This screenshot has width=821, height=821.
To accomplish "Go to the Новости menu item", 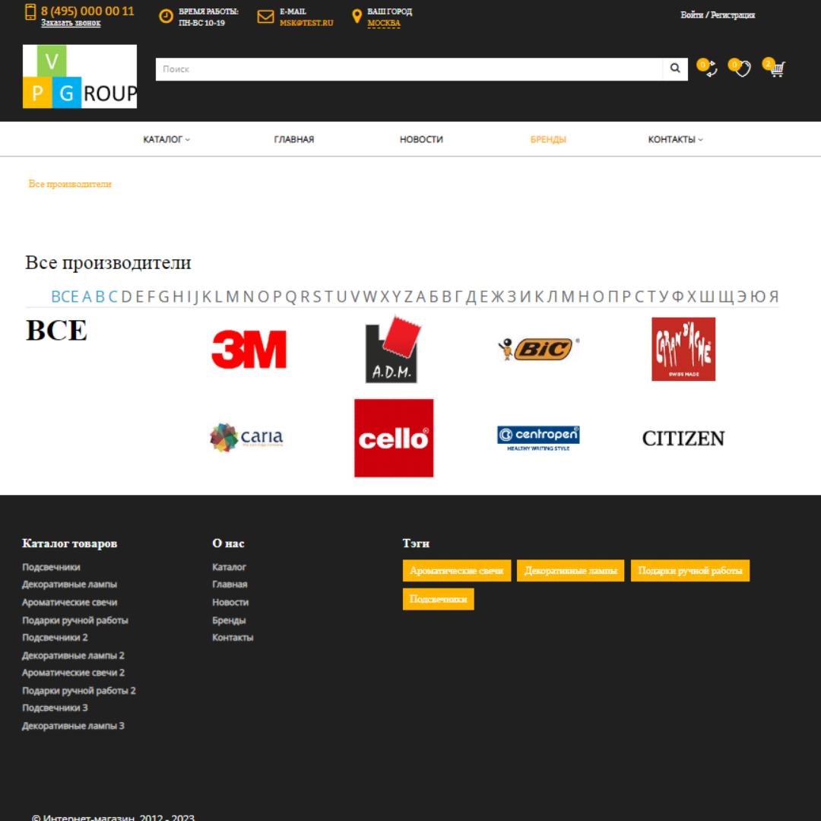I will pyautogui.click(x=421, y=140).
